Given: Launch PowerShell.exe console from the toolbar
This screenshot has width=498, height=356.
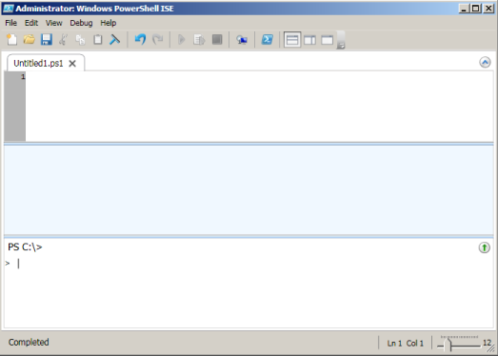Looking at the screenshot, I should pyautogui.click(x=268, y=40).
